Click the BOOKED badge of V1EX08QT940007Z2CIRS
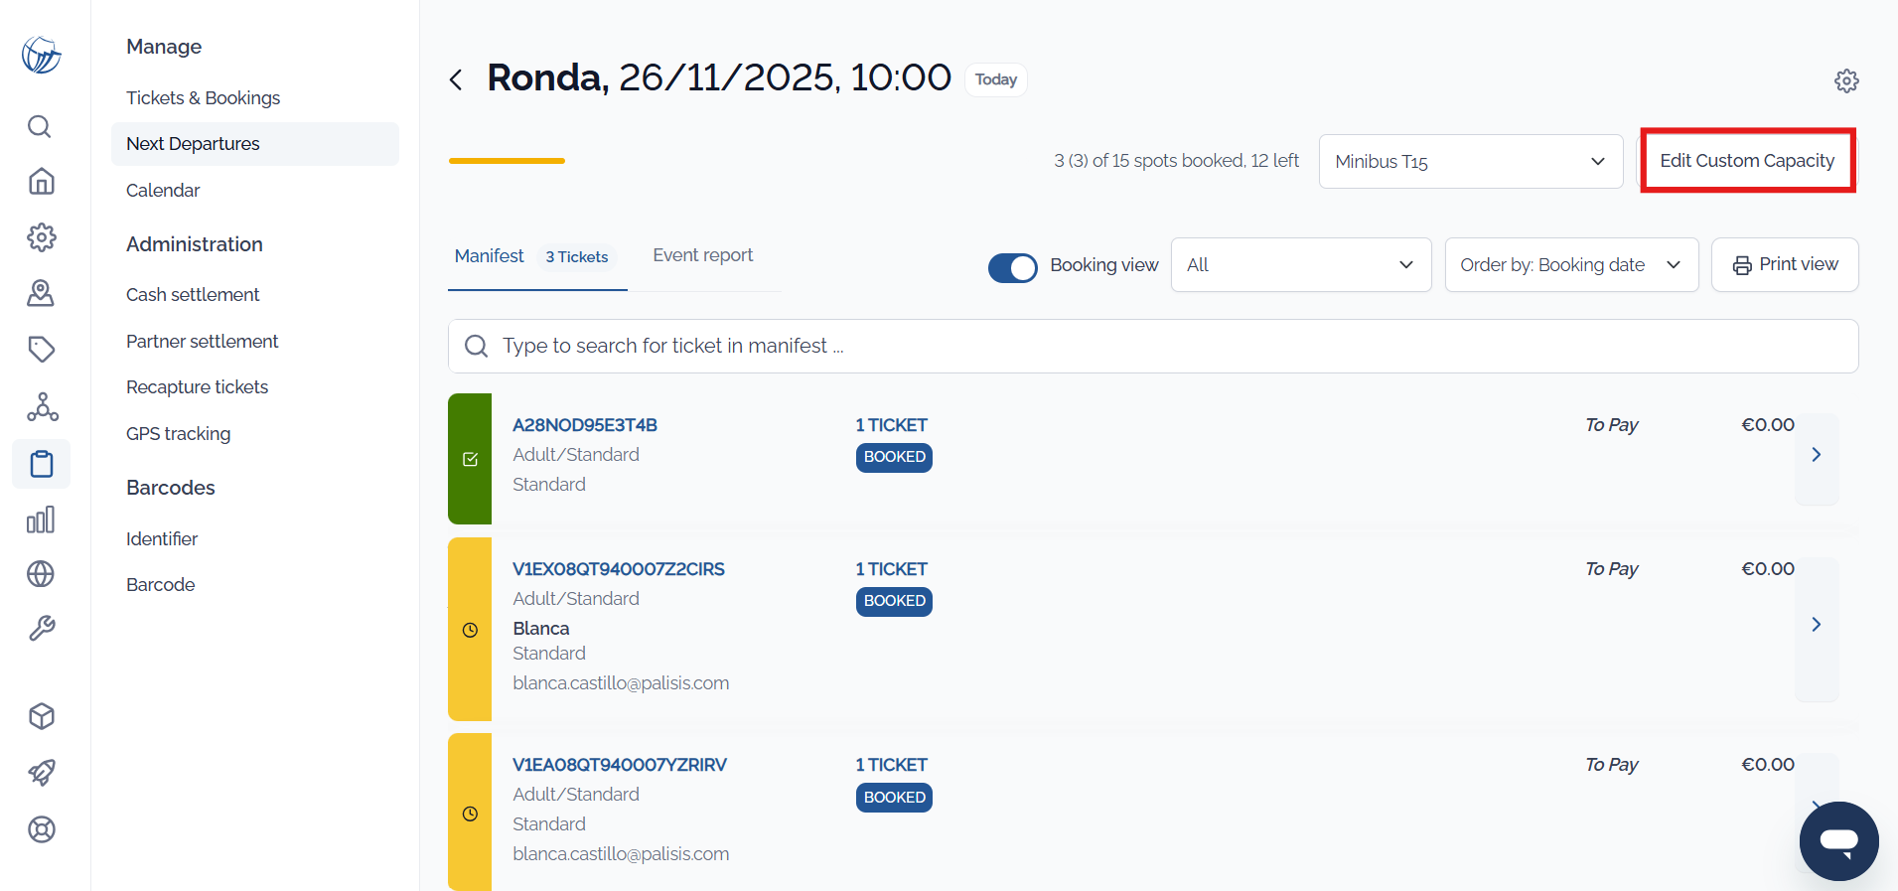The height and width of the screenshot is (891, 1898). coord(894,601)
